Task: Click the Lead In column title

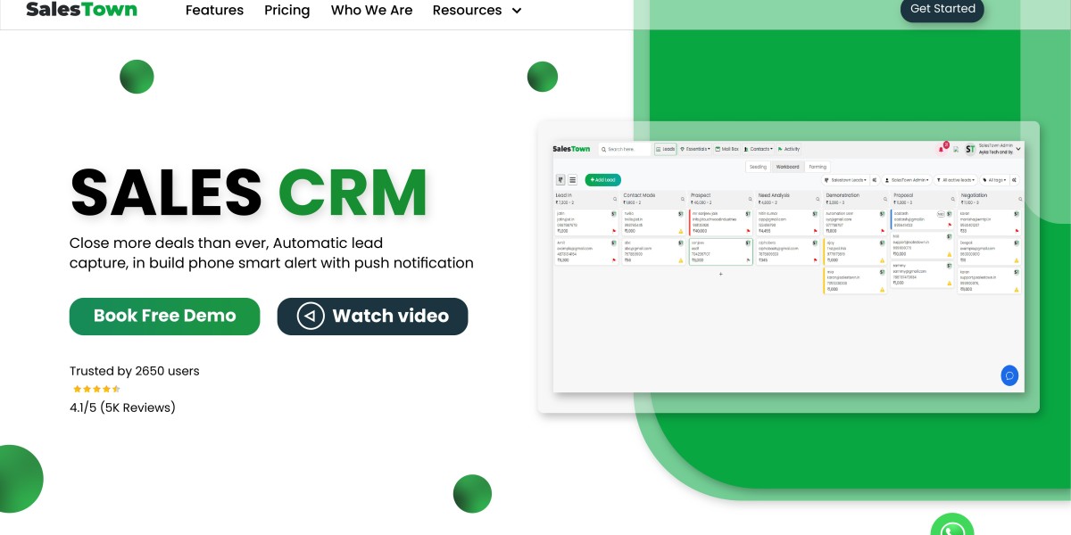Action: point(564,195)
